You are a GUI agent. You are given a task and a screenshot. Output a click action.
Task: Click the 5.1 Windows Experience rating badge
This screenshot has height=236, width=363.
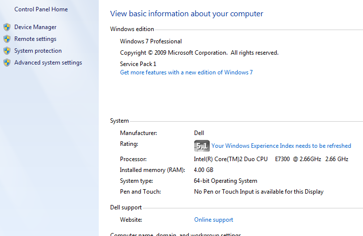pos(202,146)
